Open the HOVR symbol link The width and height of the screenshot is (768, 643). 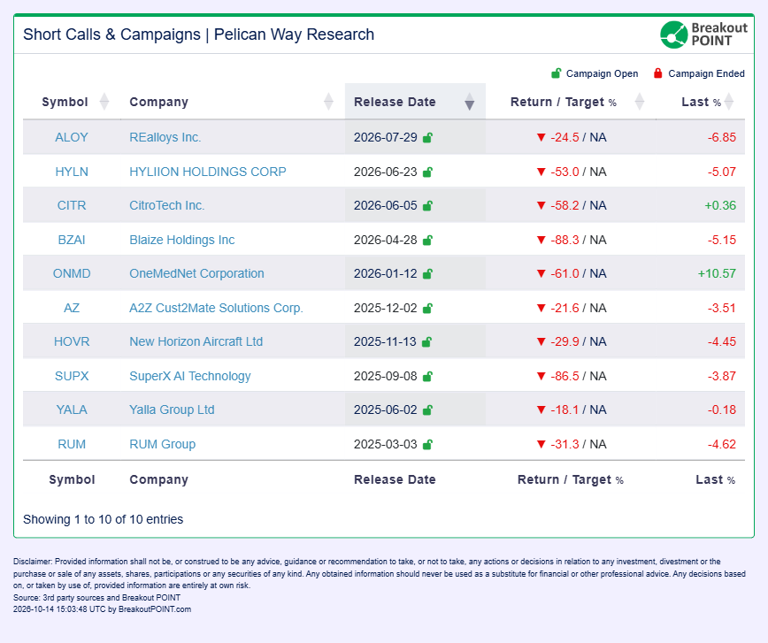pyautogui.click(x=72, y=341)
